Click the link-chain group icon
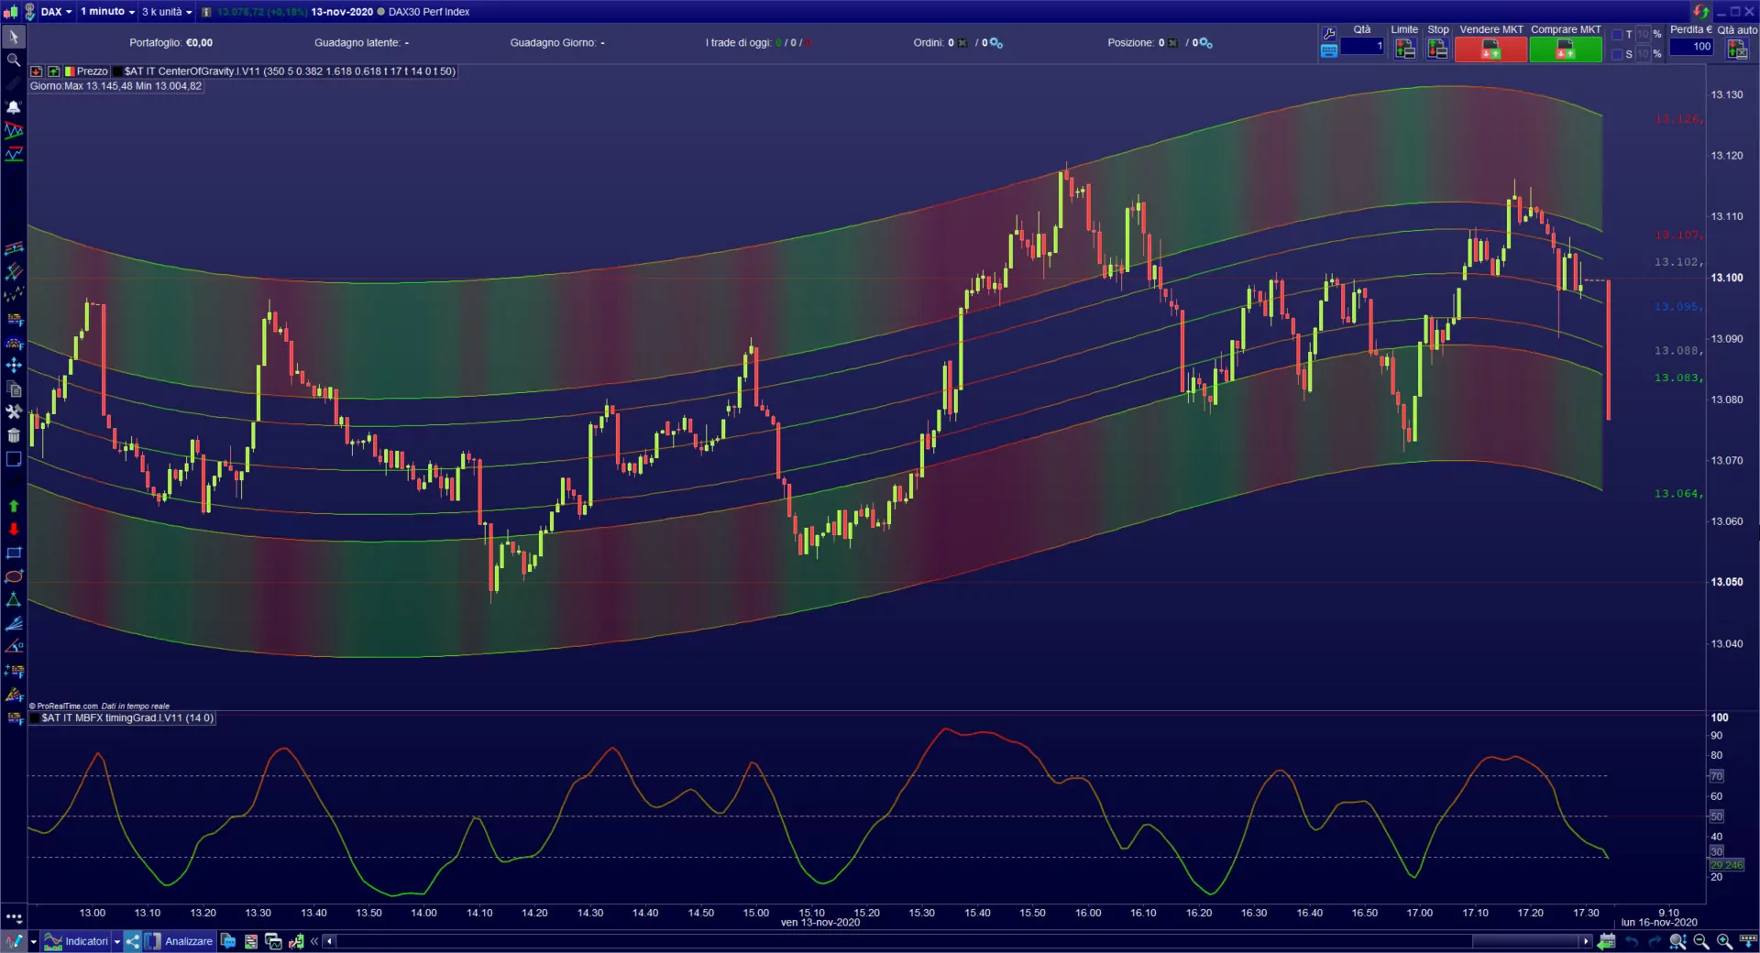Screen dimensions: 1760x953 point(29,12)
